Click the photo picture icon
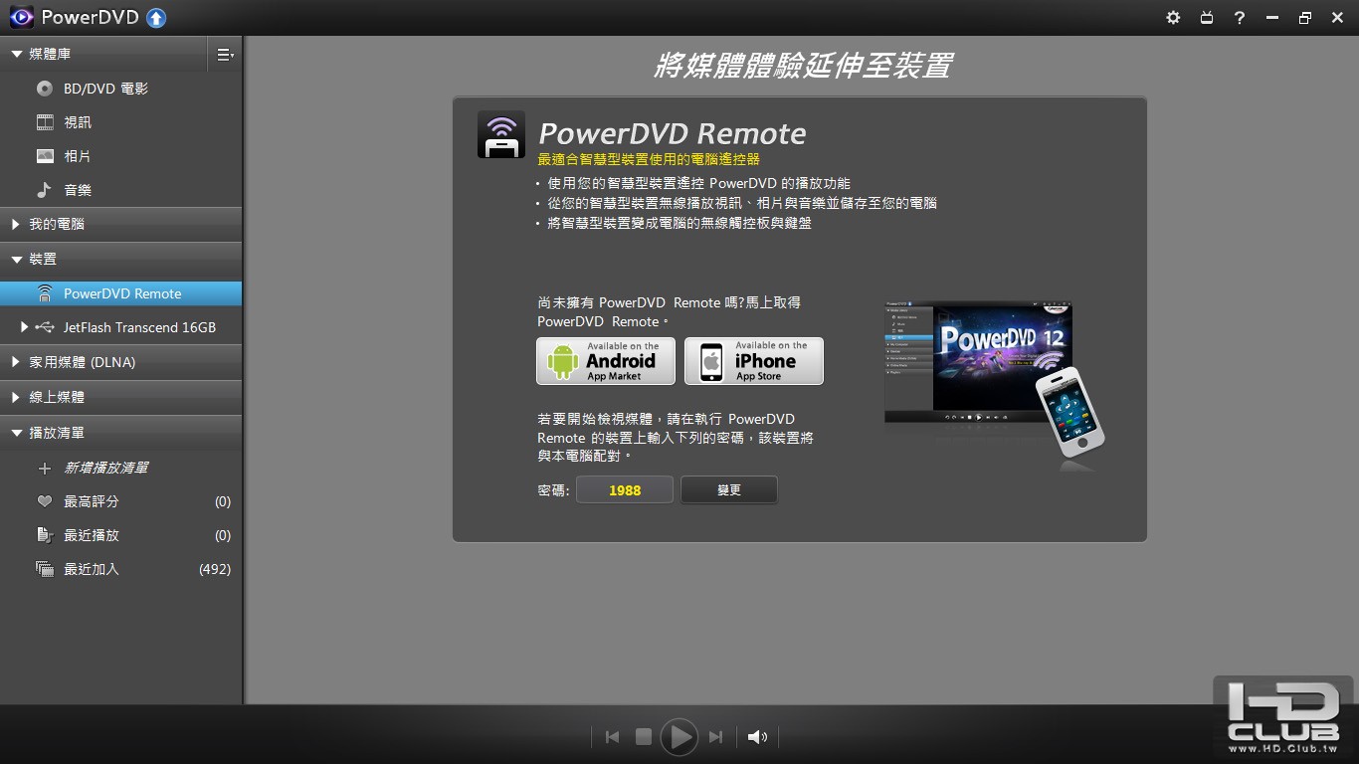Screen dimensions: 1359x764 45,156
